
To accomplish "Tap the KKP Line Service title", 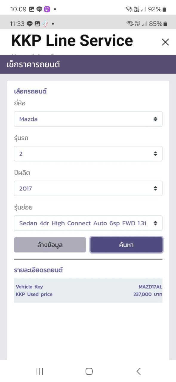I will [72, 41].
